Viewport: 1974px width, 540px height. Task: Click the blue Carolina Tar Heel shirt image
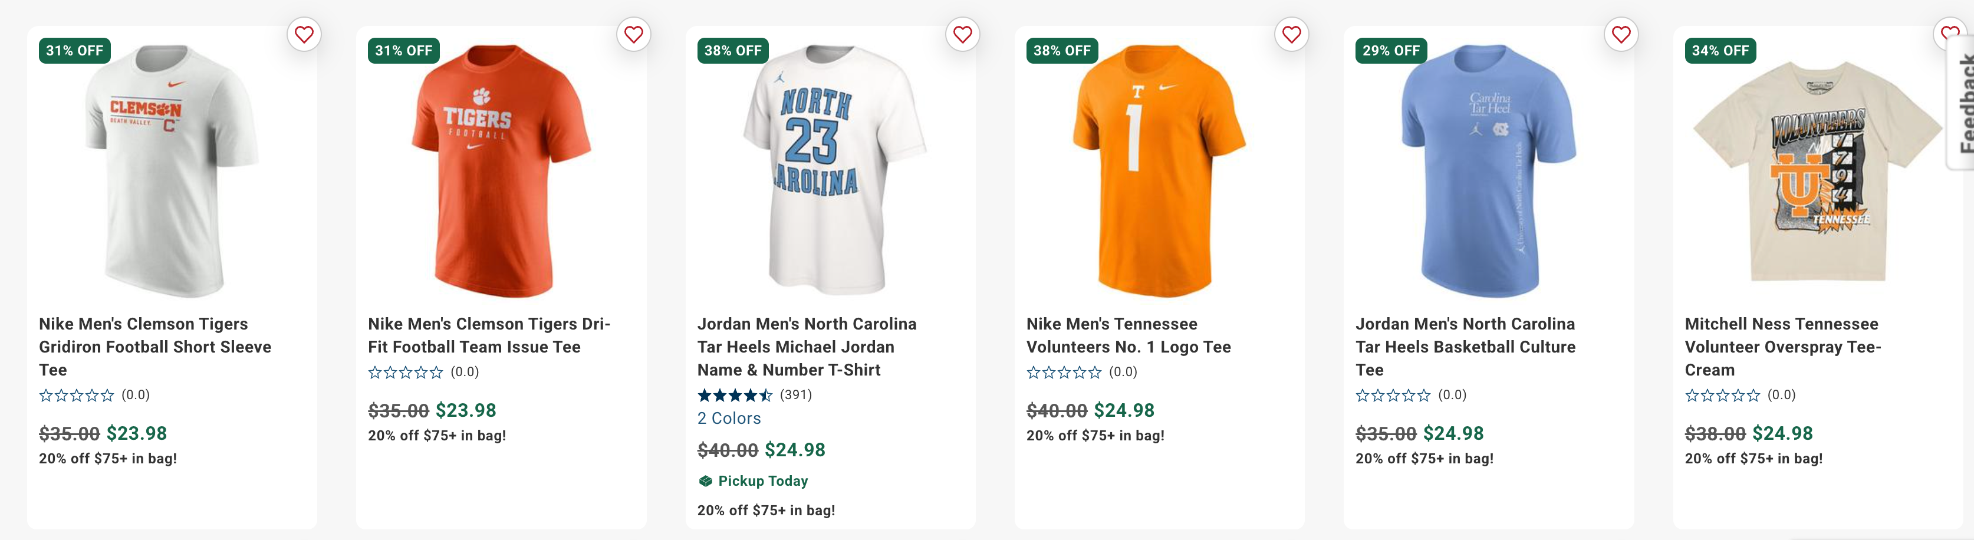(x=1488, y=170)
